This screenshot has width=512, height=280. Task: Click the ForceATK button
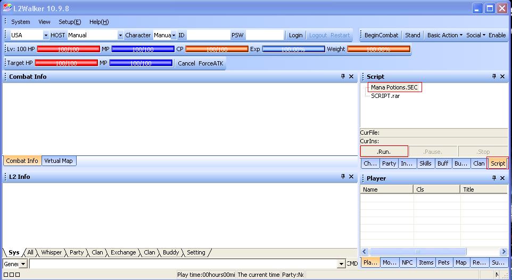[x=211, y=63]
